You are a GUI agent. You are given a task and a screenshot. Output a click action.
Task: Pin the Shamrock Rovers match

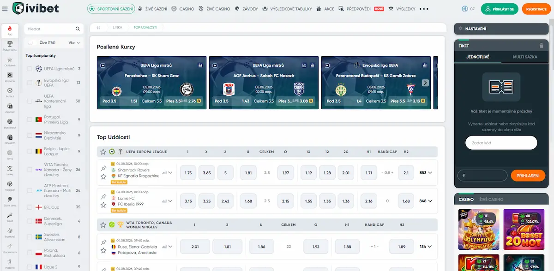(x=103, y=169)
